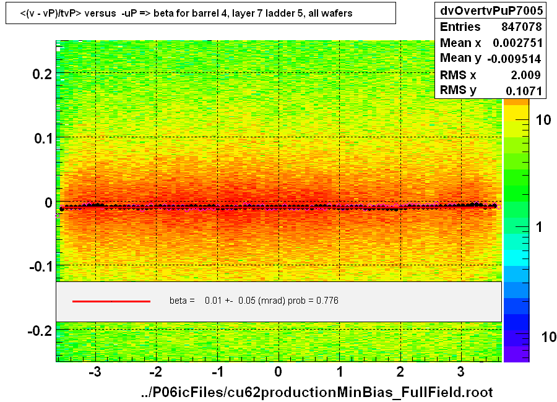The width and height of the screenshot is (557, 402).
Task: Click the x-axis label 1
Action: coord(340,372)
